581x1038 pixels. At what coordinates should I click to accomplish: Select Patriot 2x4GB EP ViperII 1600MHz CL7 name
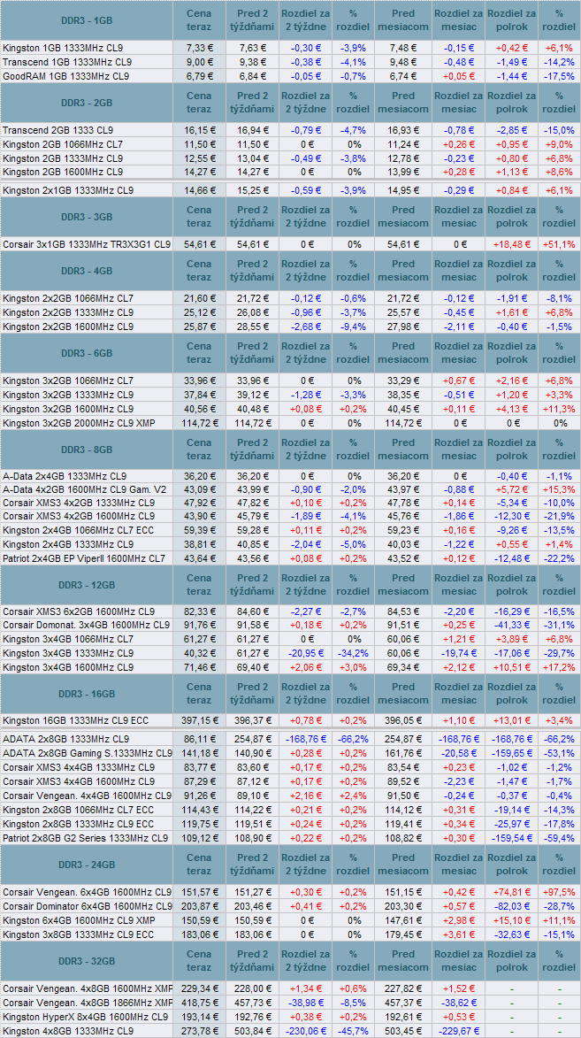pos(84,558)
